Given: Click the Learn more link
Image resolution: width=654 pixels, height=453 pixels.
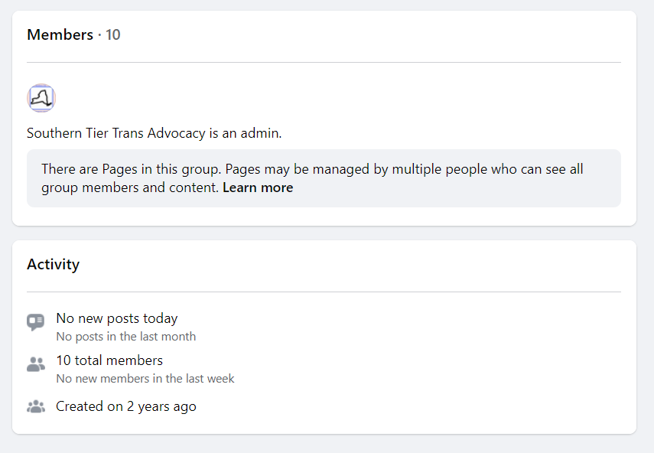Looking at the screenshot, I should click(258, 187).
